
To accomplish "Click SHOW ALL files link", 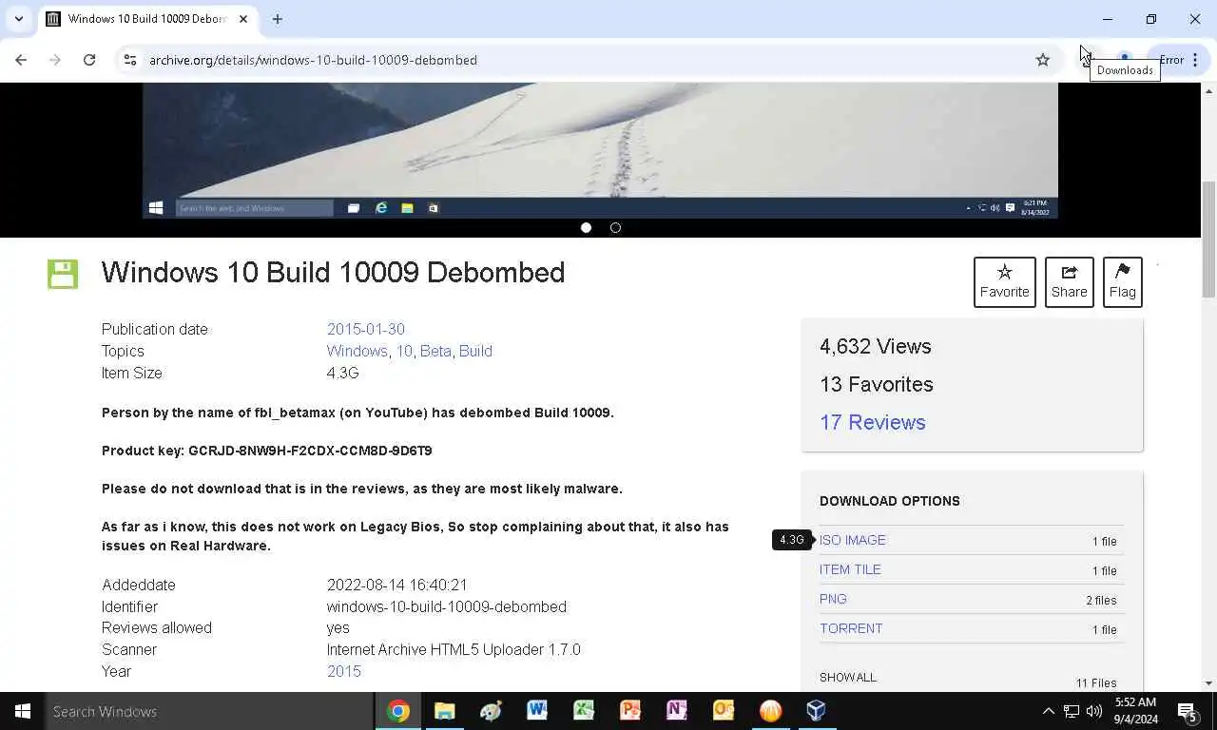I will pos(848,678).
